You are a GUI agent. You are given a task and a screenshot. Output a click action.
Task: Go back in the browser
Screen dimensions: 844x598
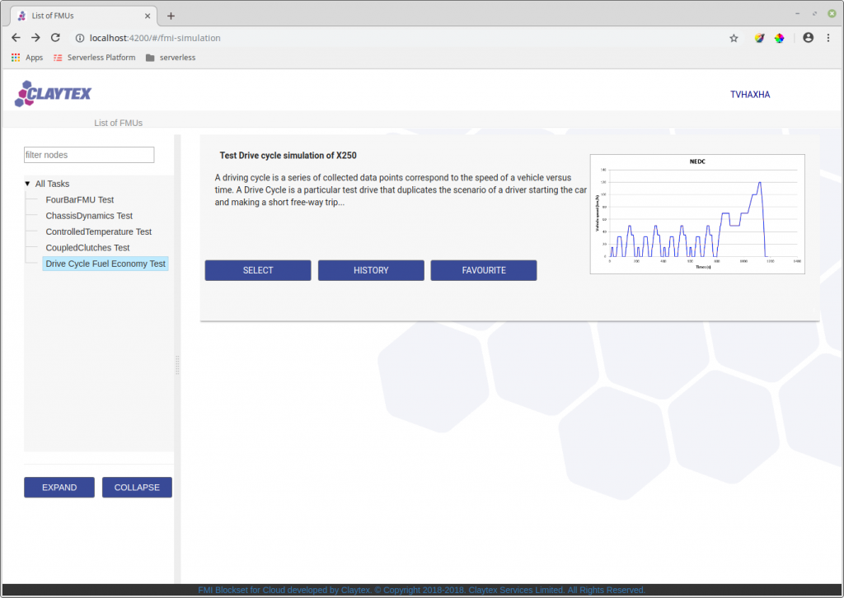pyautogui.click(x=16, y=38)
